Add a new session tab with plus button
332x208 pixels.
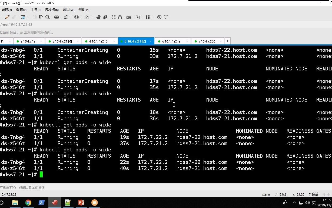pos(228,41)
